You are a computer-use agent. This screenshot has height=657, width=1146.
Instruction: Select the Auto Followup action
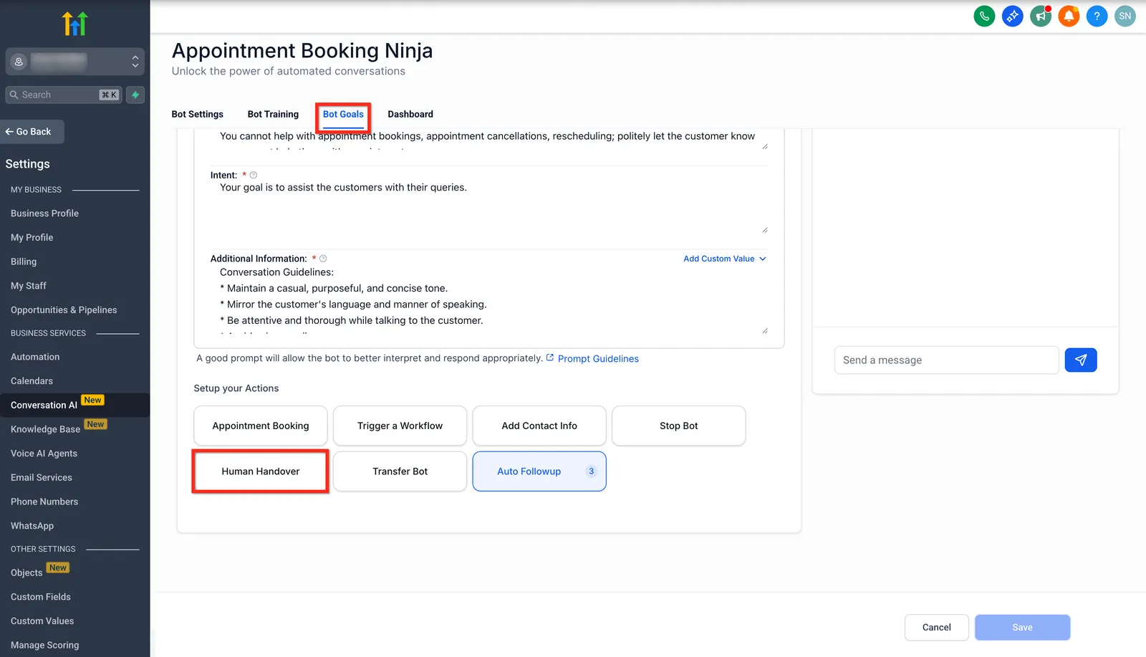pos(539,471)
